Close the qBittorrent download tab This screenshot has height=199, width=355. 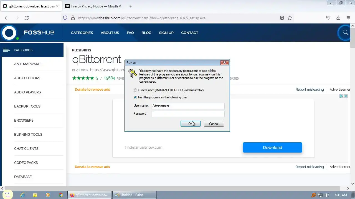(57, 6)
